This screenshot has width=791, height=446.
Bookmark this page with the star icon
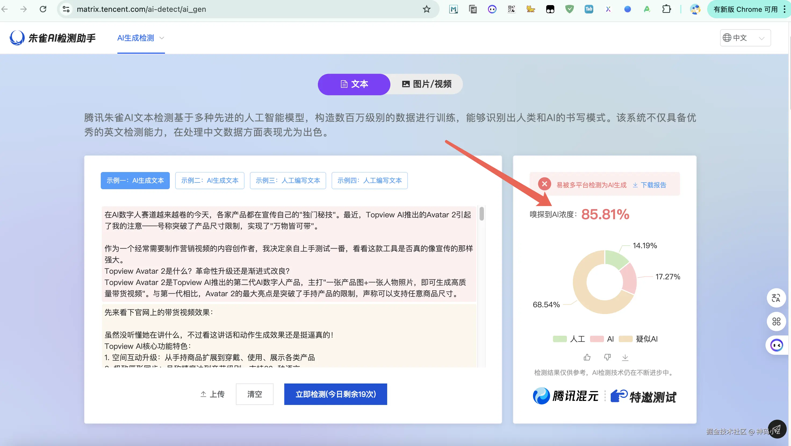pyautogui.click(x=426, y=9)
